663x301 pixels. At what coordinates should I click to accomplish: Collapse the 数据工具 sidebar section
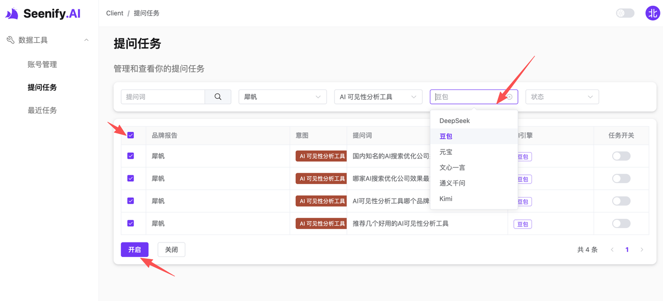(86, 39)
